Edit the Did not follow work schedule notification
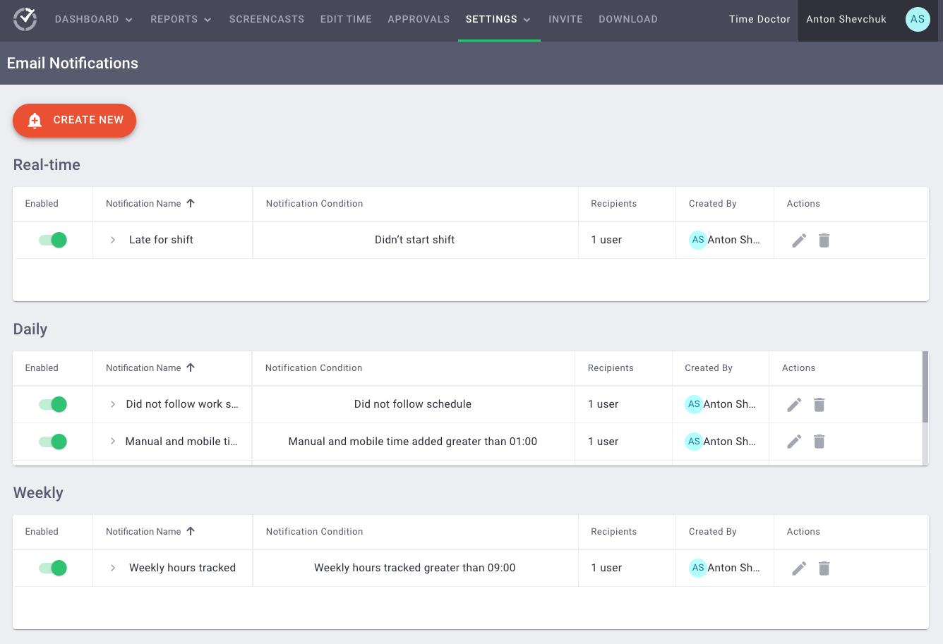Image resolution: width=943 pixels, height=644 pixels. point(793,404)
